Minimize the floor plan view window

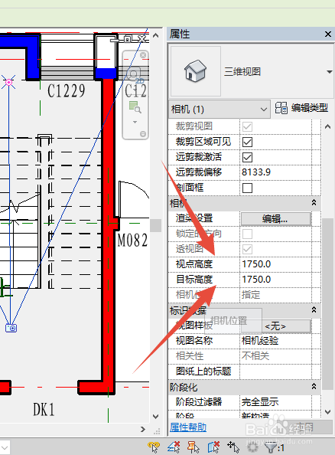coord(115,40)
